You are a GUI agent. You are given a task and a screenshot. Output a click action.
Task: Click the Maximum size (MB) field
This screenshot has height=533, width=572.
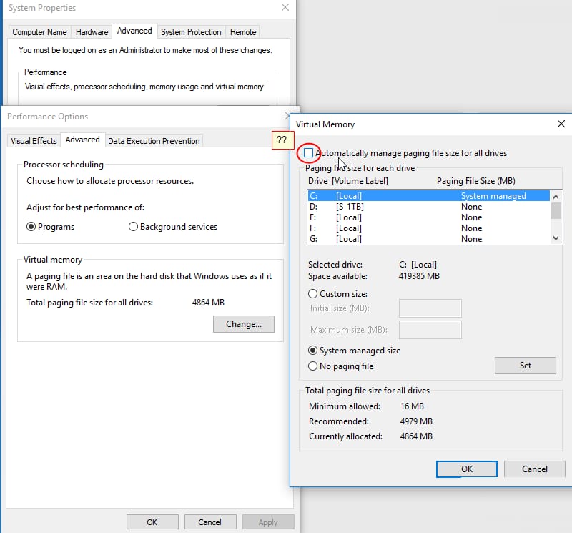coord(430,330)
